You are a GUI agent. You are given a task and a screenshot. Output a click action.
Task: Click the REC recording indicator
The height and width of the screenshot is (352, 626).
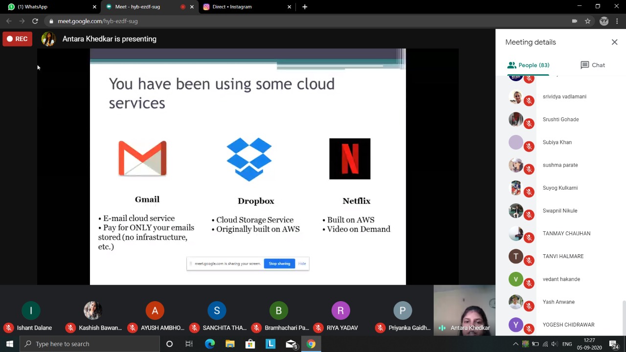pyautogui.click(x=17, y=39)
